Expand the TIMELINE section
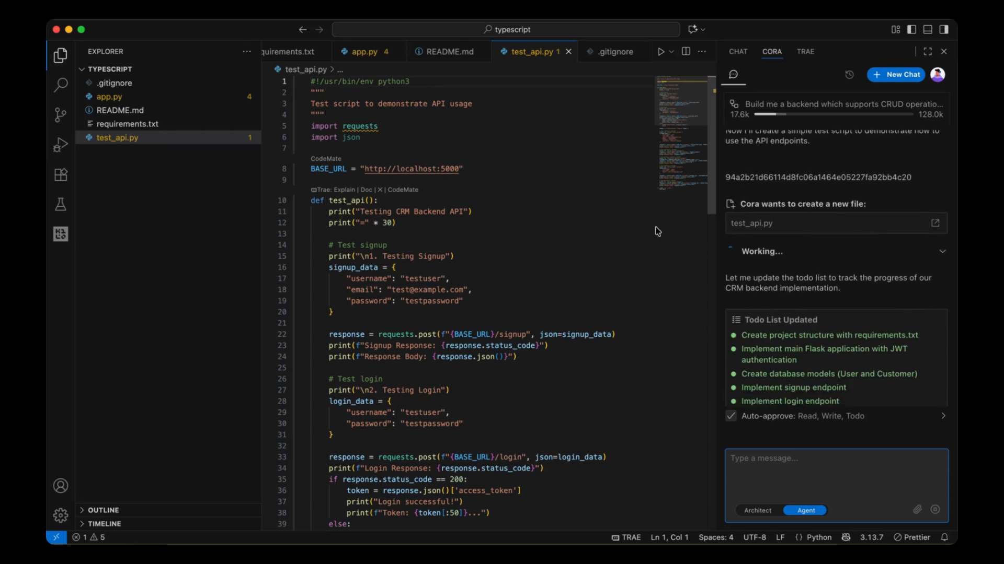 [105, 523]
